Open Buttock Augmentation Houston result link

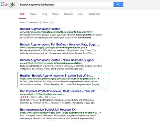(40, 29)
